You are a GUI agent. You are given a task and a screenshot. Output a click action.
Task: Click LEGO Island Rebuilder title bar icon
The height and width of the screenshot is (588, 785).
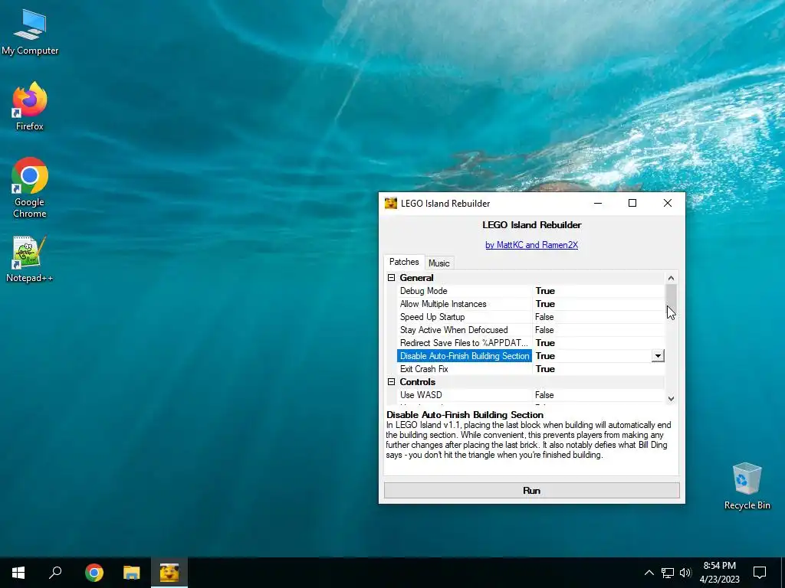click(x=390, y=203)
